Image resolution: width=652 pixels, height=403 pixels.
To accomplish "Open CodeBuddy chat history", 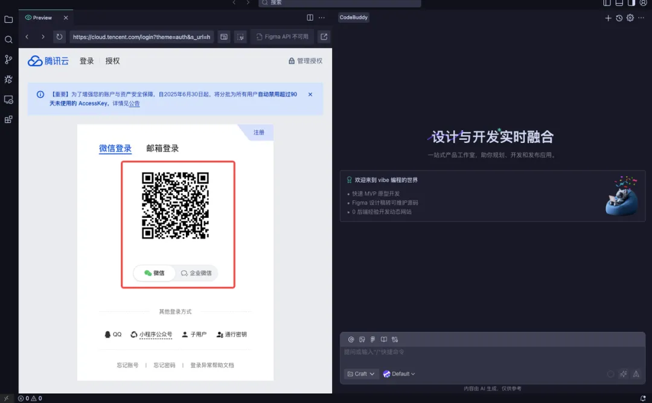I will click(x=619, y=18).
